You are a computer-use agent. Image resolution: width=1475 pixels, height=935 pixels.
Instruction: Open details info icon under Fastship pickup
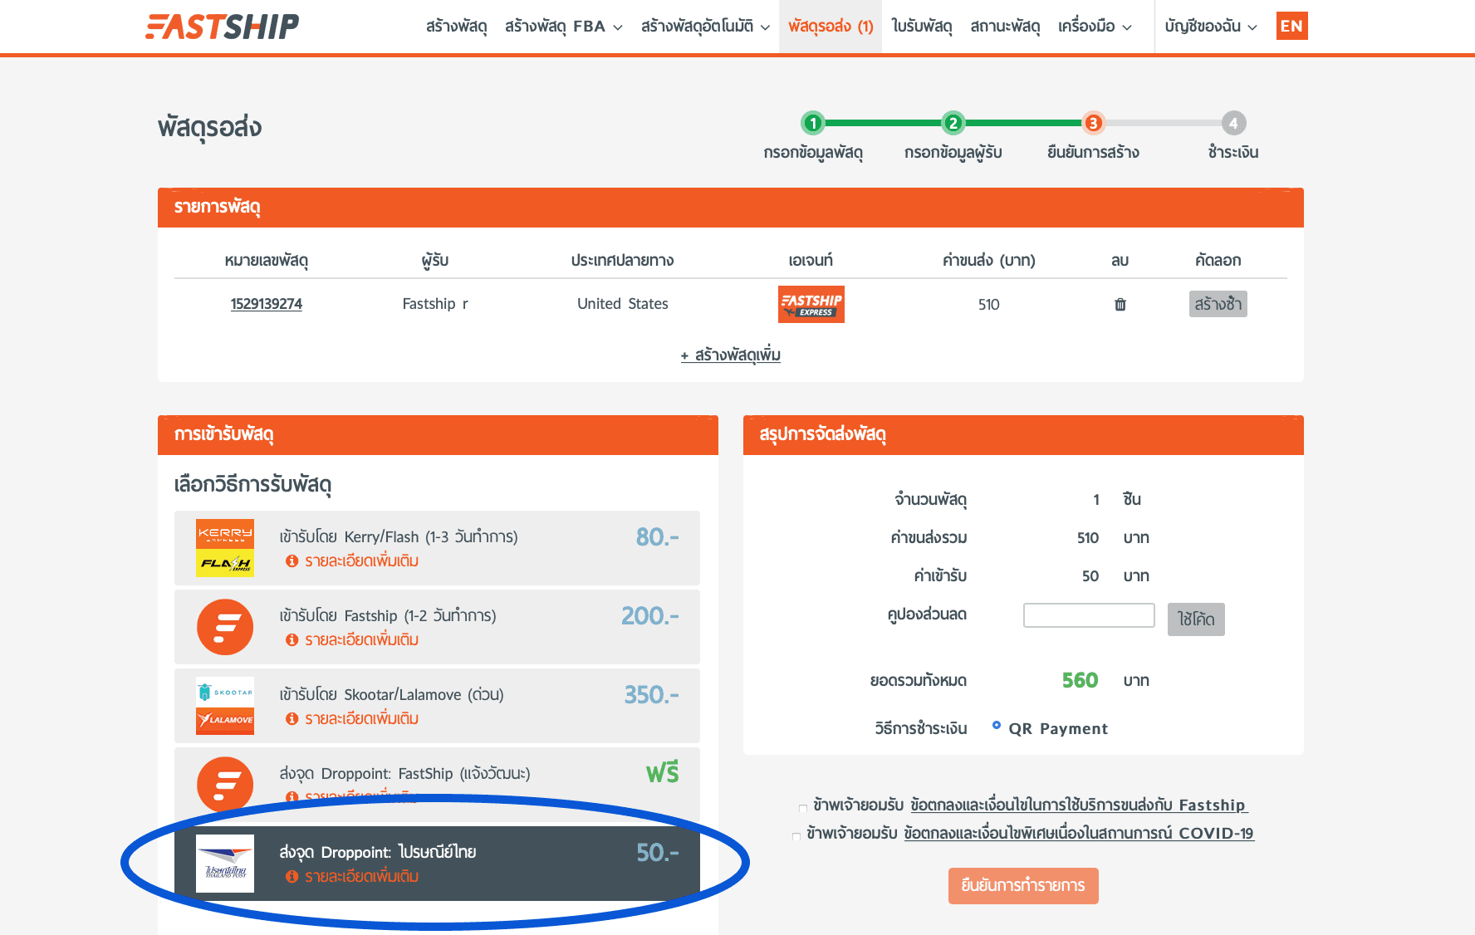(x=292, y=640)
